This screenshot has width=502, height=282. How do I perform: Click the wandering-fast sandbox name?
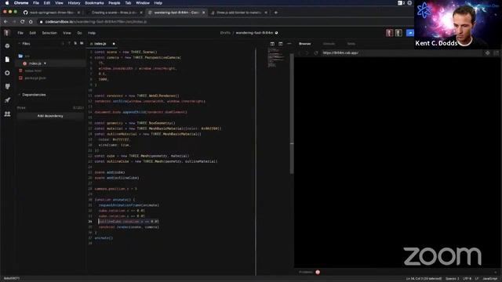[254, 33]
